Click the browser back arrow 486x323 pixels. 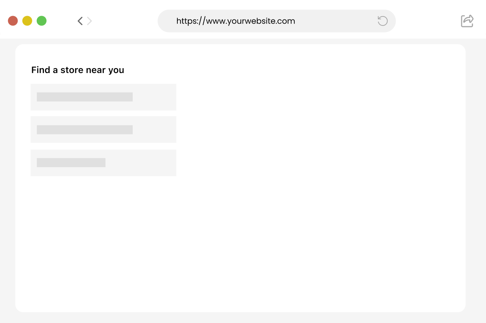click(x=80, y=21)
